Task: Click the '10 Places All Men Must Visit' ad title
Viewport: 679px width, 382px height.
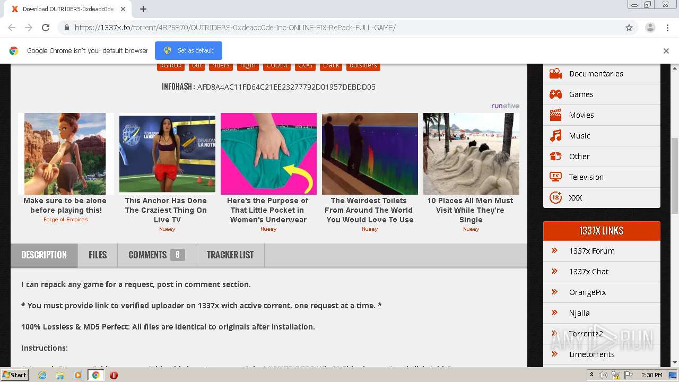Action: point(471,210)
